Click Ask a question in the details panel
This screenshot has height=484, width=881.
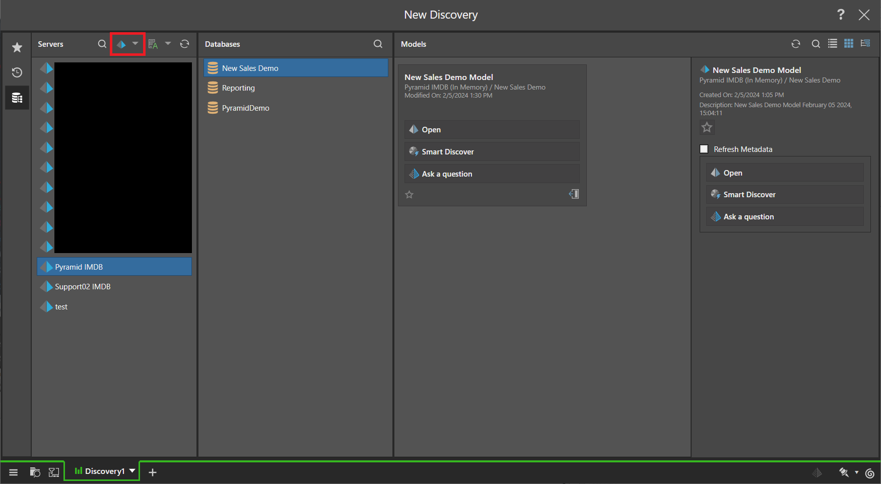785,217
